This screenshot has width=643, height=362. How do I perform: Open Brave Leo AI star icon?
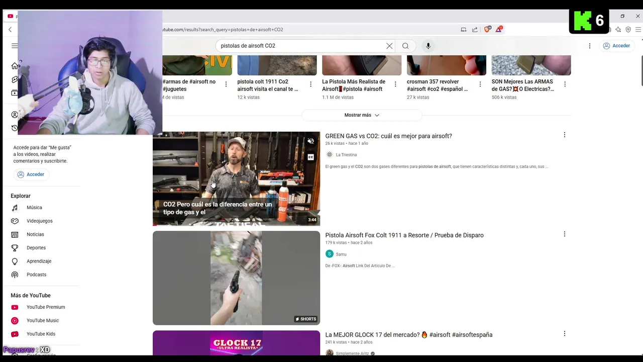(x=618, y=30)
